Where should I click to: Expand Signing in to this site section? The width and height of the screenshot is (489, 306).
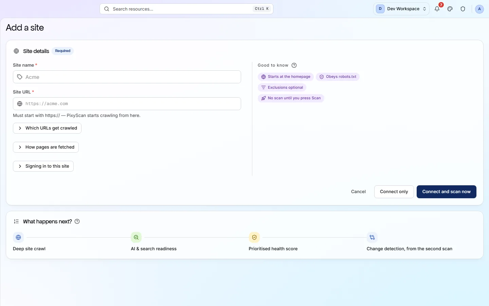(x=43, y=166)
